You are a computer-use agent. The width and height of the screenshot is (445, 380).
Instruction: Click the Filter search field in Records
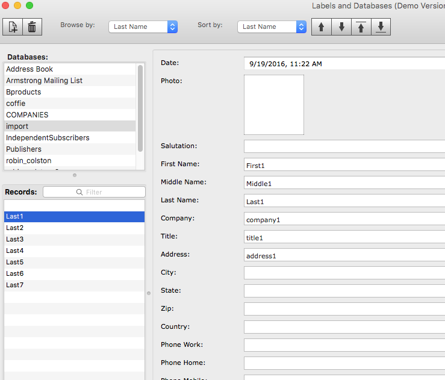coord(94,192)
